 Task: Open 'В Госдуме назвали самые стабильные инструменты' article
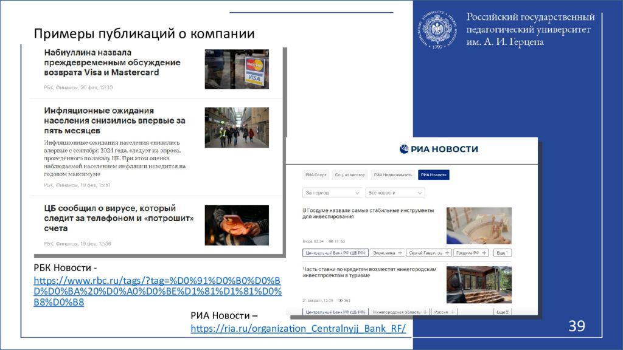(x=368, y=213)
